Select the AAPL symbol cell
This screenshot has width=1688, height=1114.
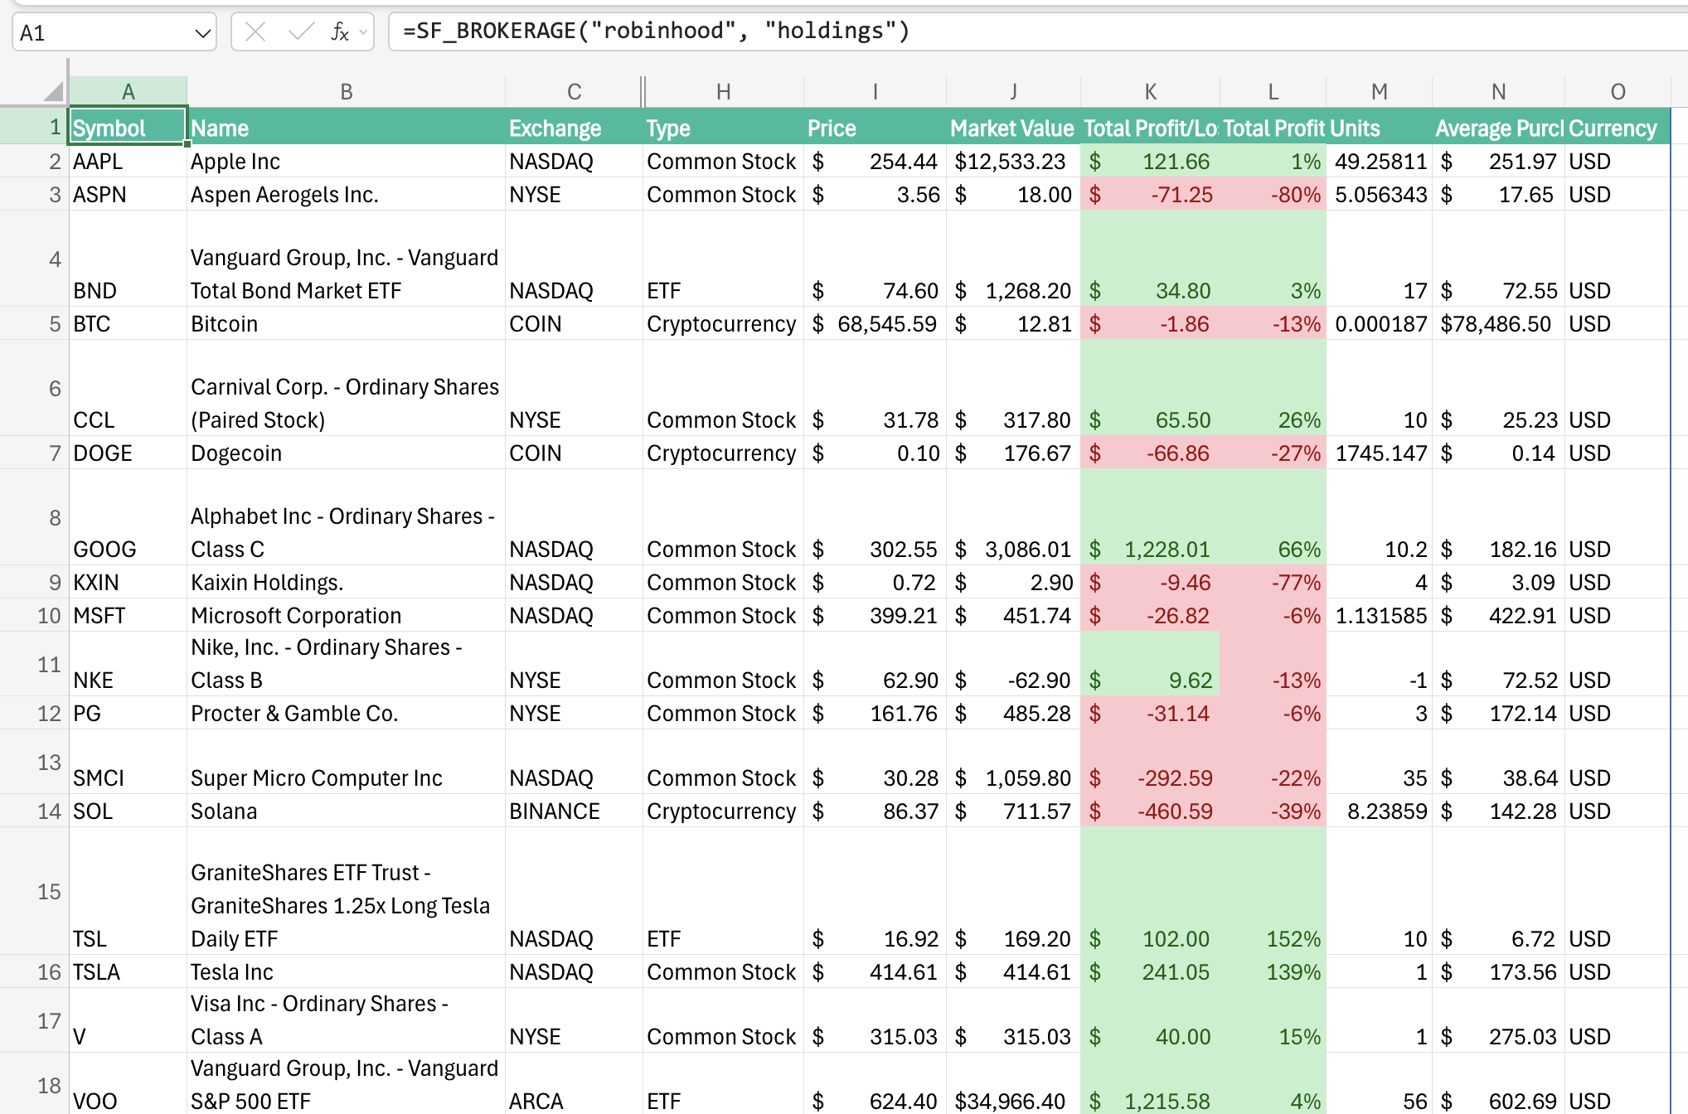[129, 161]
